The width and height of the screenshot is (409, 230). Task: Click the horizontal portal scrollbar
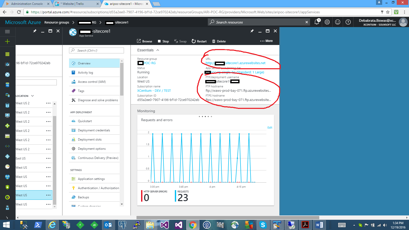click(x=228, y=218)
